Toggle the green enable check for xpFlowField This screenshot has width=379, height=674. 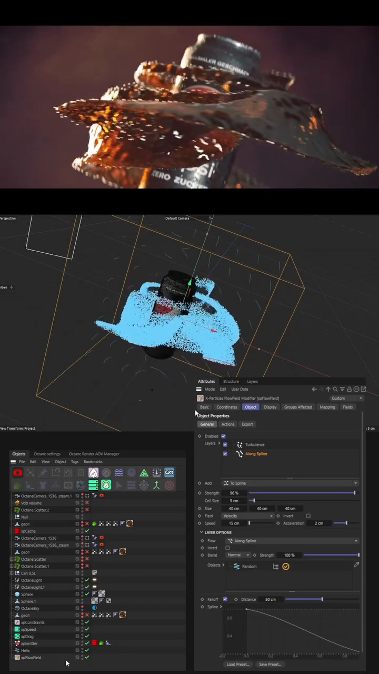pos(87,657)
